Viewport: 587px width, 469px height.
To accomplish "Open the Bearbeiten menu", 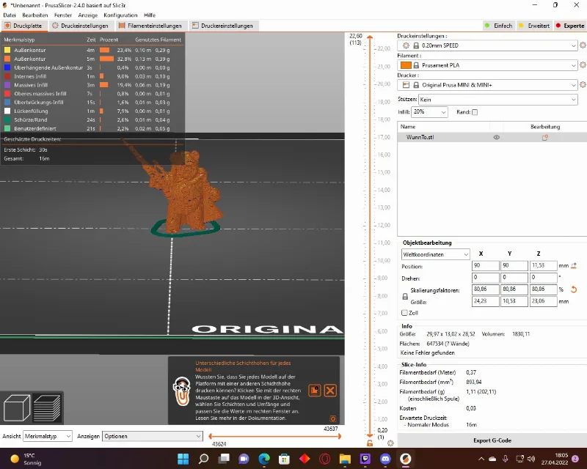I will coord(34,15).
